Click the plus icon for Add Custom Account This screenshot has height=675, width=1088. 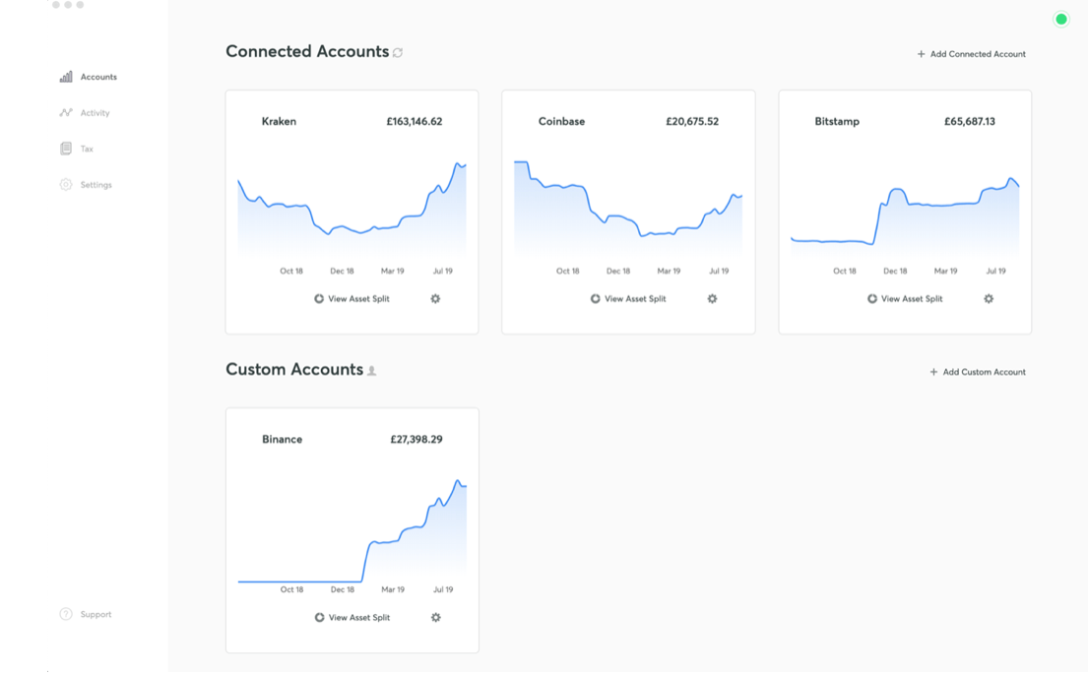coord(934,372)
